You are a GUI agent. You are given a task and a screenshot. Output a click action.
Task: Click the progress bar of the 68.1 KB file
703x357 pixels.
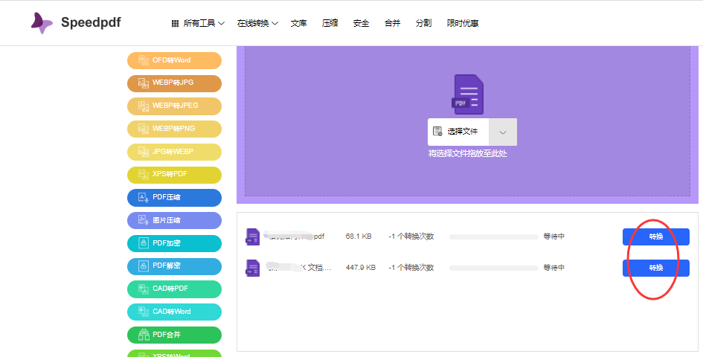(494, 237)
